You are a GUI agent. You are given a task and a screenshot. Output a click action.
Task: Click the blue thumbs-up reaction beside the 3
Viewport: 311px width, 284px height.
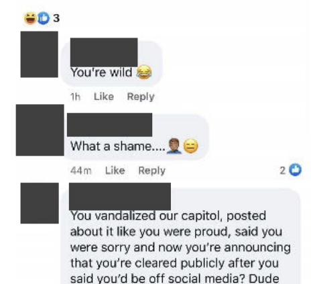[x=44, y=18]
